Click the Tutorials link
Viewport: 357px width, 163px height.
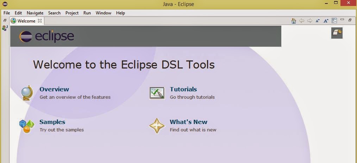(183, 89)
